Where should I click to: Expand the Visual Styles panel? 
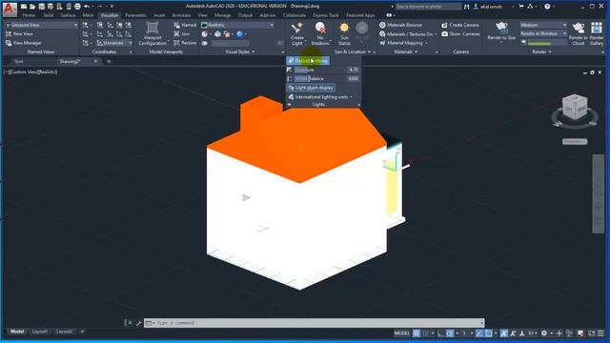[239, 51]
